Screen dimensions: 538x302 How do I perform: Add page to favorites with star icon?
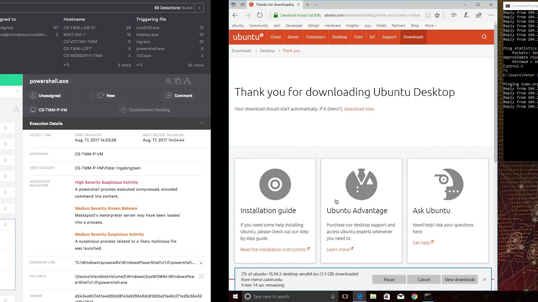[437, 15]
